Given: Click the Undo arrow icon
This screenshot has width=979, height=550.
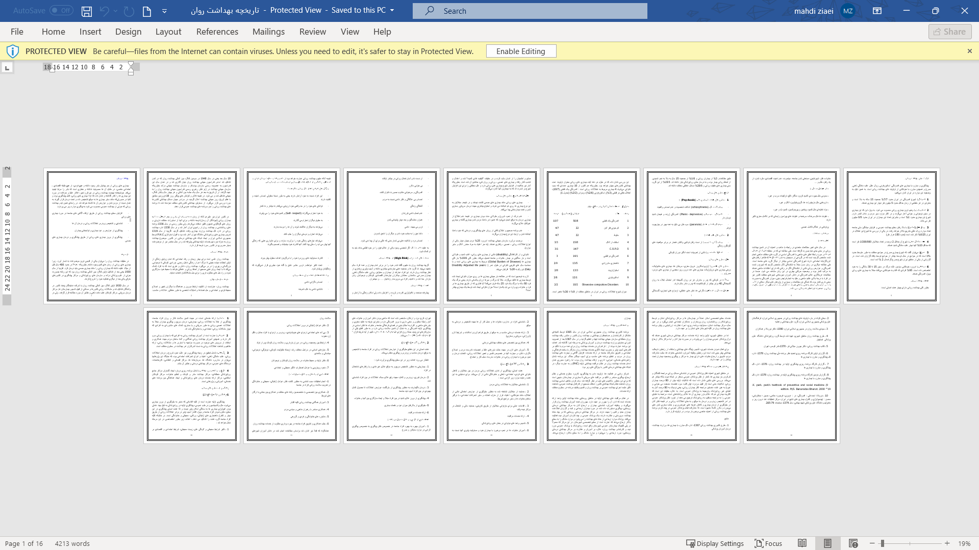Looking at the screenshot, I should point(104,11).
